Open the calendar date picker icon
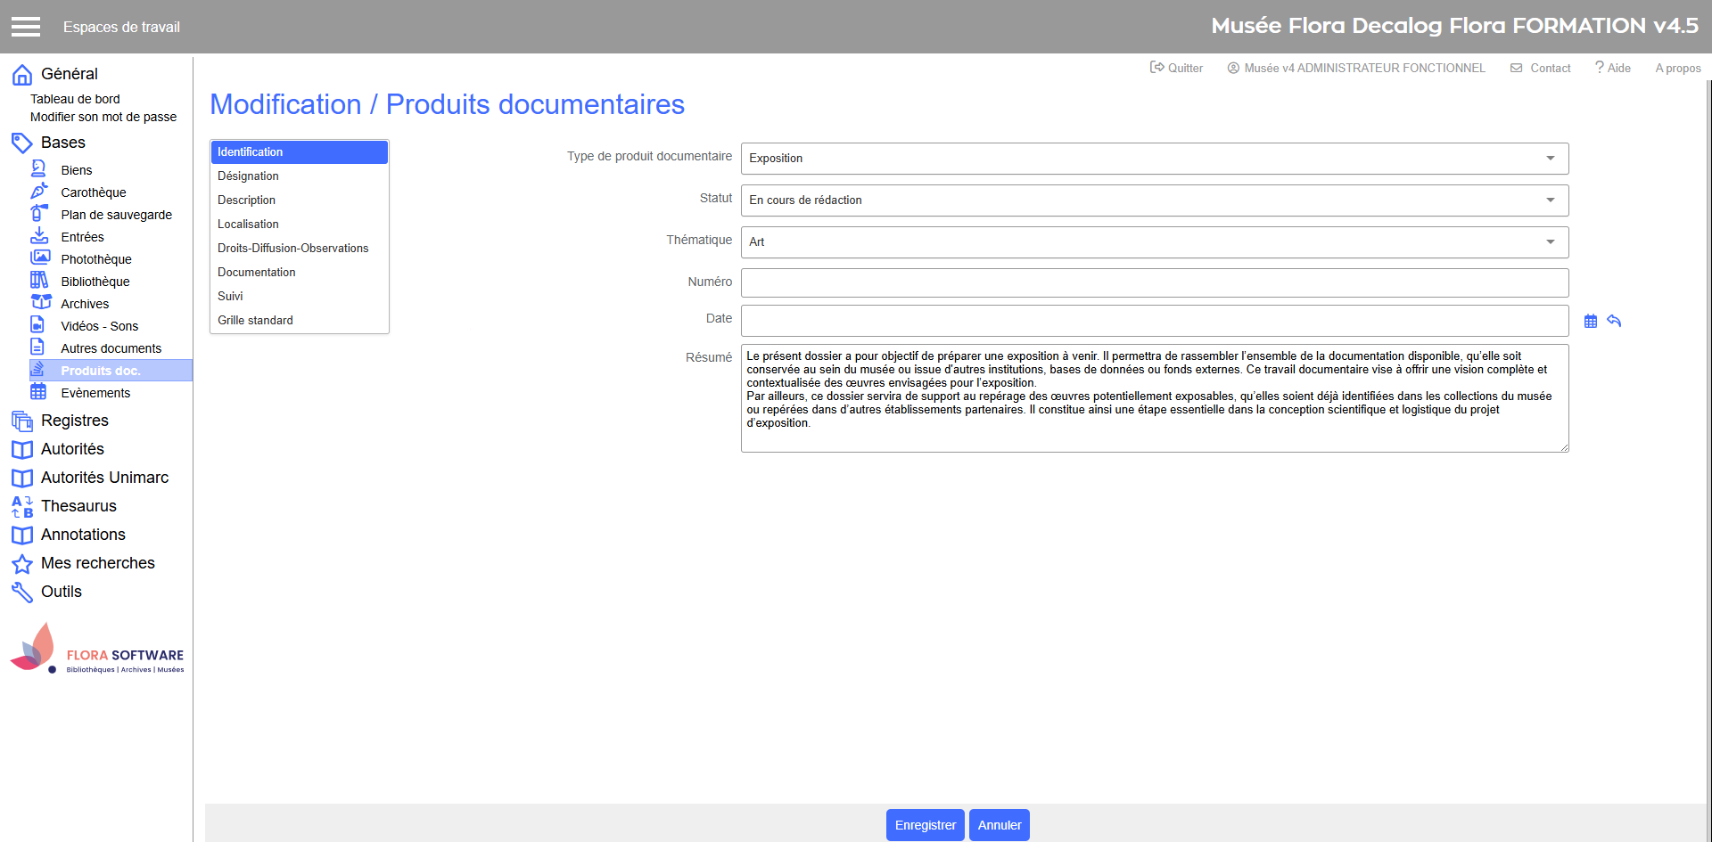1712x842 pixels. (1591, 322)
